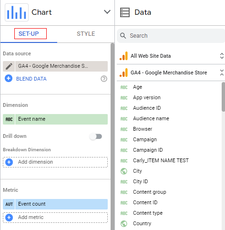Click the ABC icon next to Content group
Image resolution: width=225 pixels, height=230 pixels.
pos(124,192)
